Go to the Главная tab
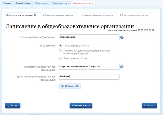163x115 pixels. tap(7, 3)
